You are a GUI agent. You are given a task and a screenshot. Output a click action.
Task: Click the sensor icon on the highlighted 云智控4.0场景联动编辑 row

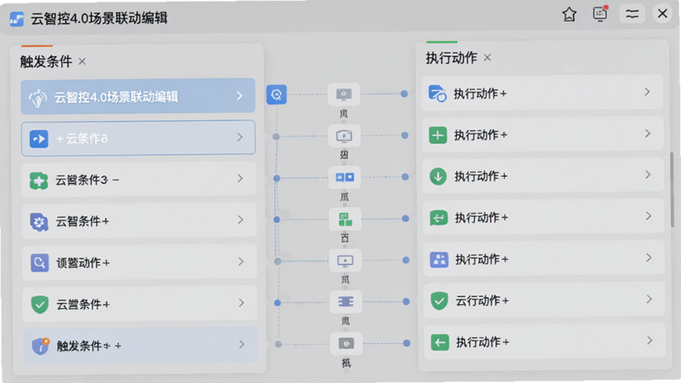click(x=37, y=98)
